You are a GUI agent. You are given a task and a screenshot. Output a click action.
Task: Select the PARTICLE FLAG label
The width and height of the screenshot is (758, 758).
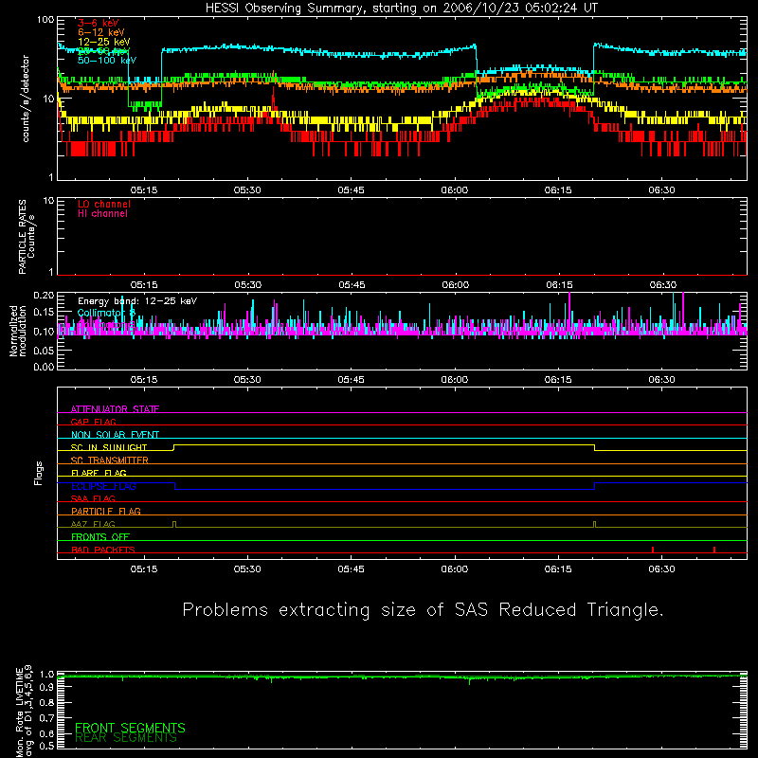(x=106, y=512)
